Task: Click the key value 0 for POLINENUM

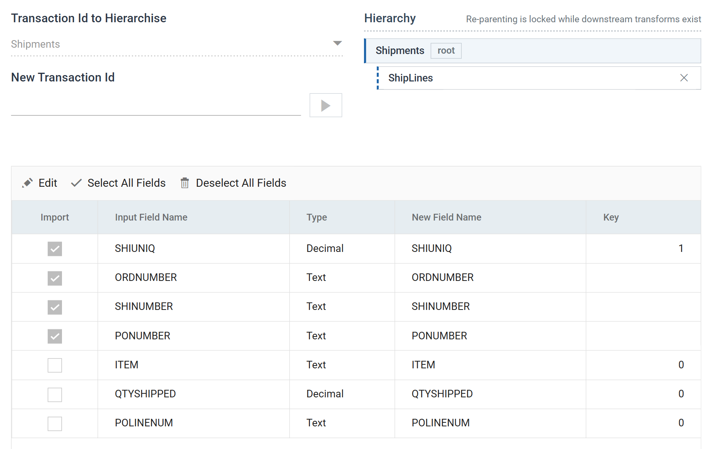Action: pos(681,423)
